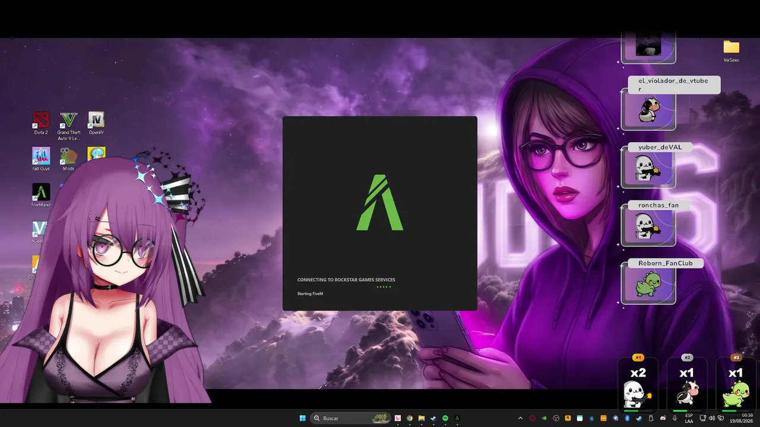Focus the taskbar Buscar search box
This screenshot has height=427, width=760.
pos(351,418)
